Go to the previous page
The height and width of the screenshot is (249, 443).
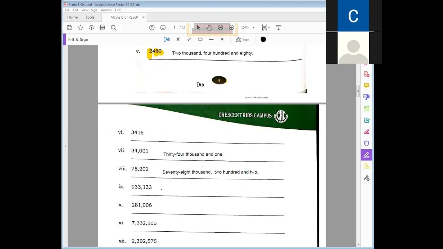pos(152,28)
